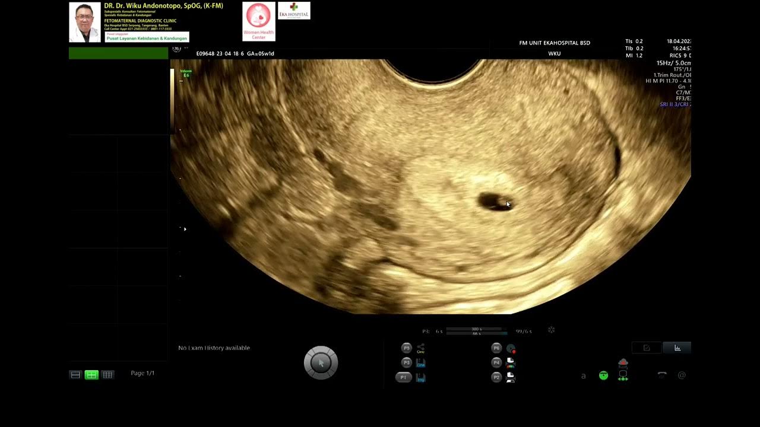Click the 'Page 1/1' indicator

[142, 373]
